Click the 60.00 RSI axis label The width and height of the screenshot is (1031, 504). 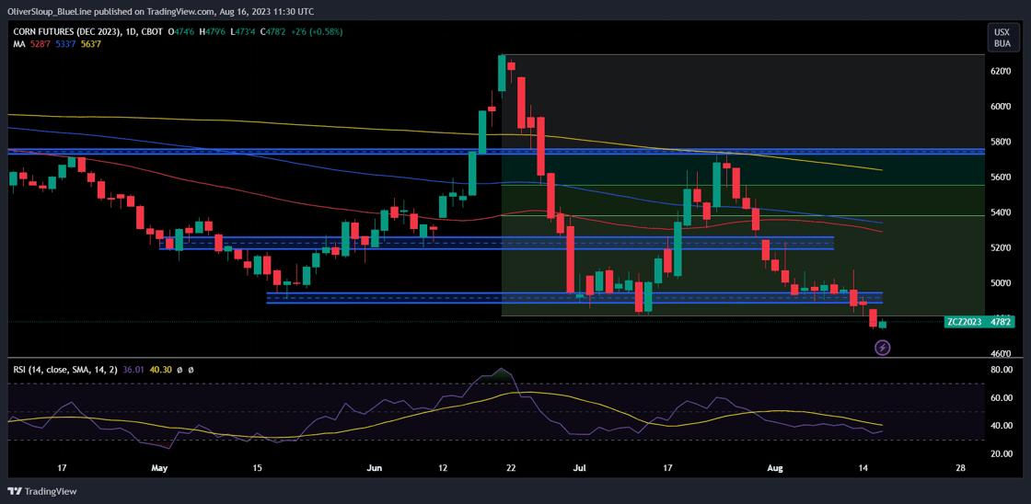click(1000, 398)
